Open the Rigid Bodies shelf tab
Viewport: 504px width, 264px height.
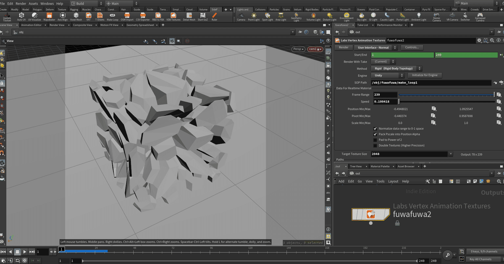tap(311, 9)
